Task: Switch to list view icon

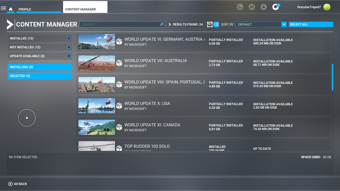Action: pyautogui.click(x=216, y=24)
